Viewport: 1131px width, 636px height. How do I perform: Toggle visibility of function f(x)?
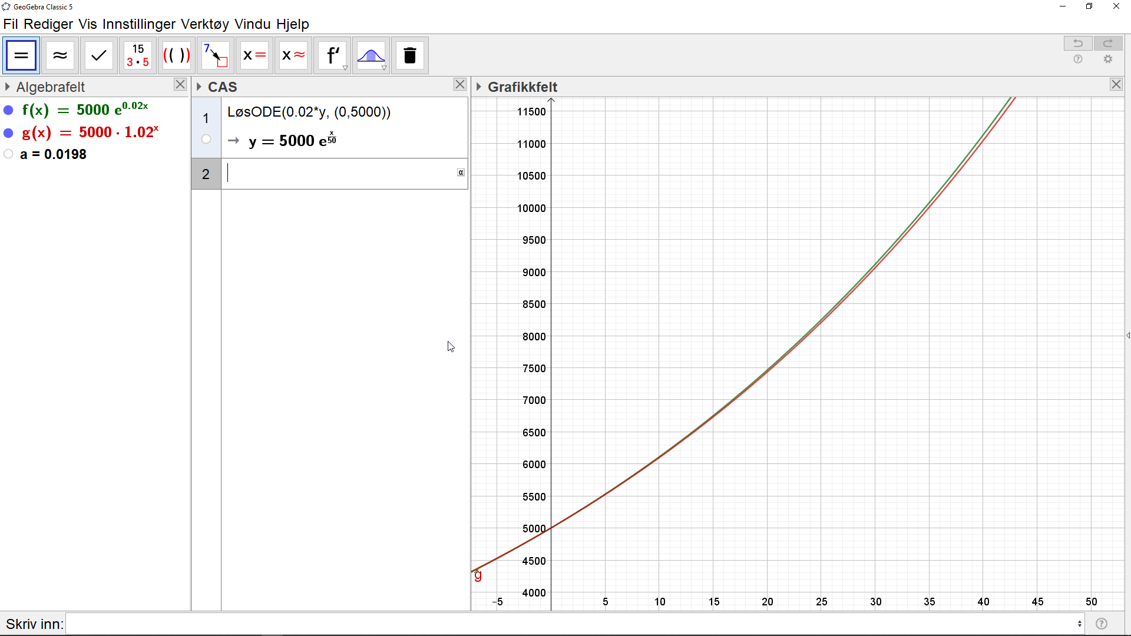tap(8, 110)
